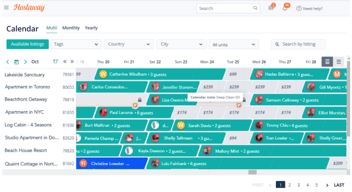Screen dimensions: 352x192
Task: Open Kayla Dawson reservation
Action: (160, 151)
